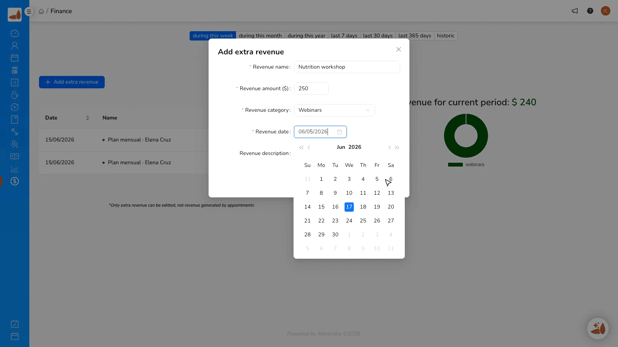Pick June 1 in the calendar
This screenshot has height=347, width=618.
click(x=321, y=179)
